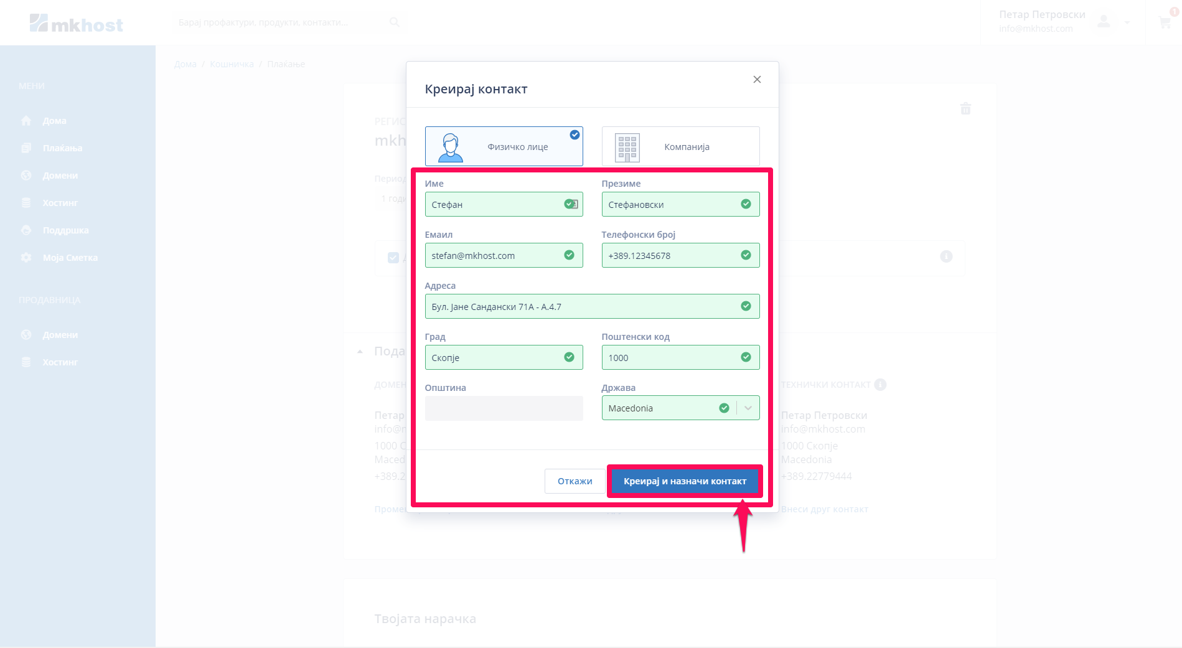Go to Поддршка menu item

(x=65, y=230)
